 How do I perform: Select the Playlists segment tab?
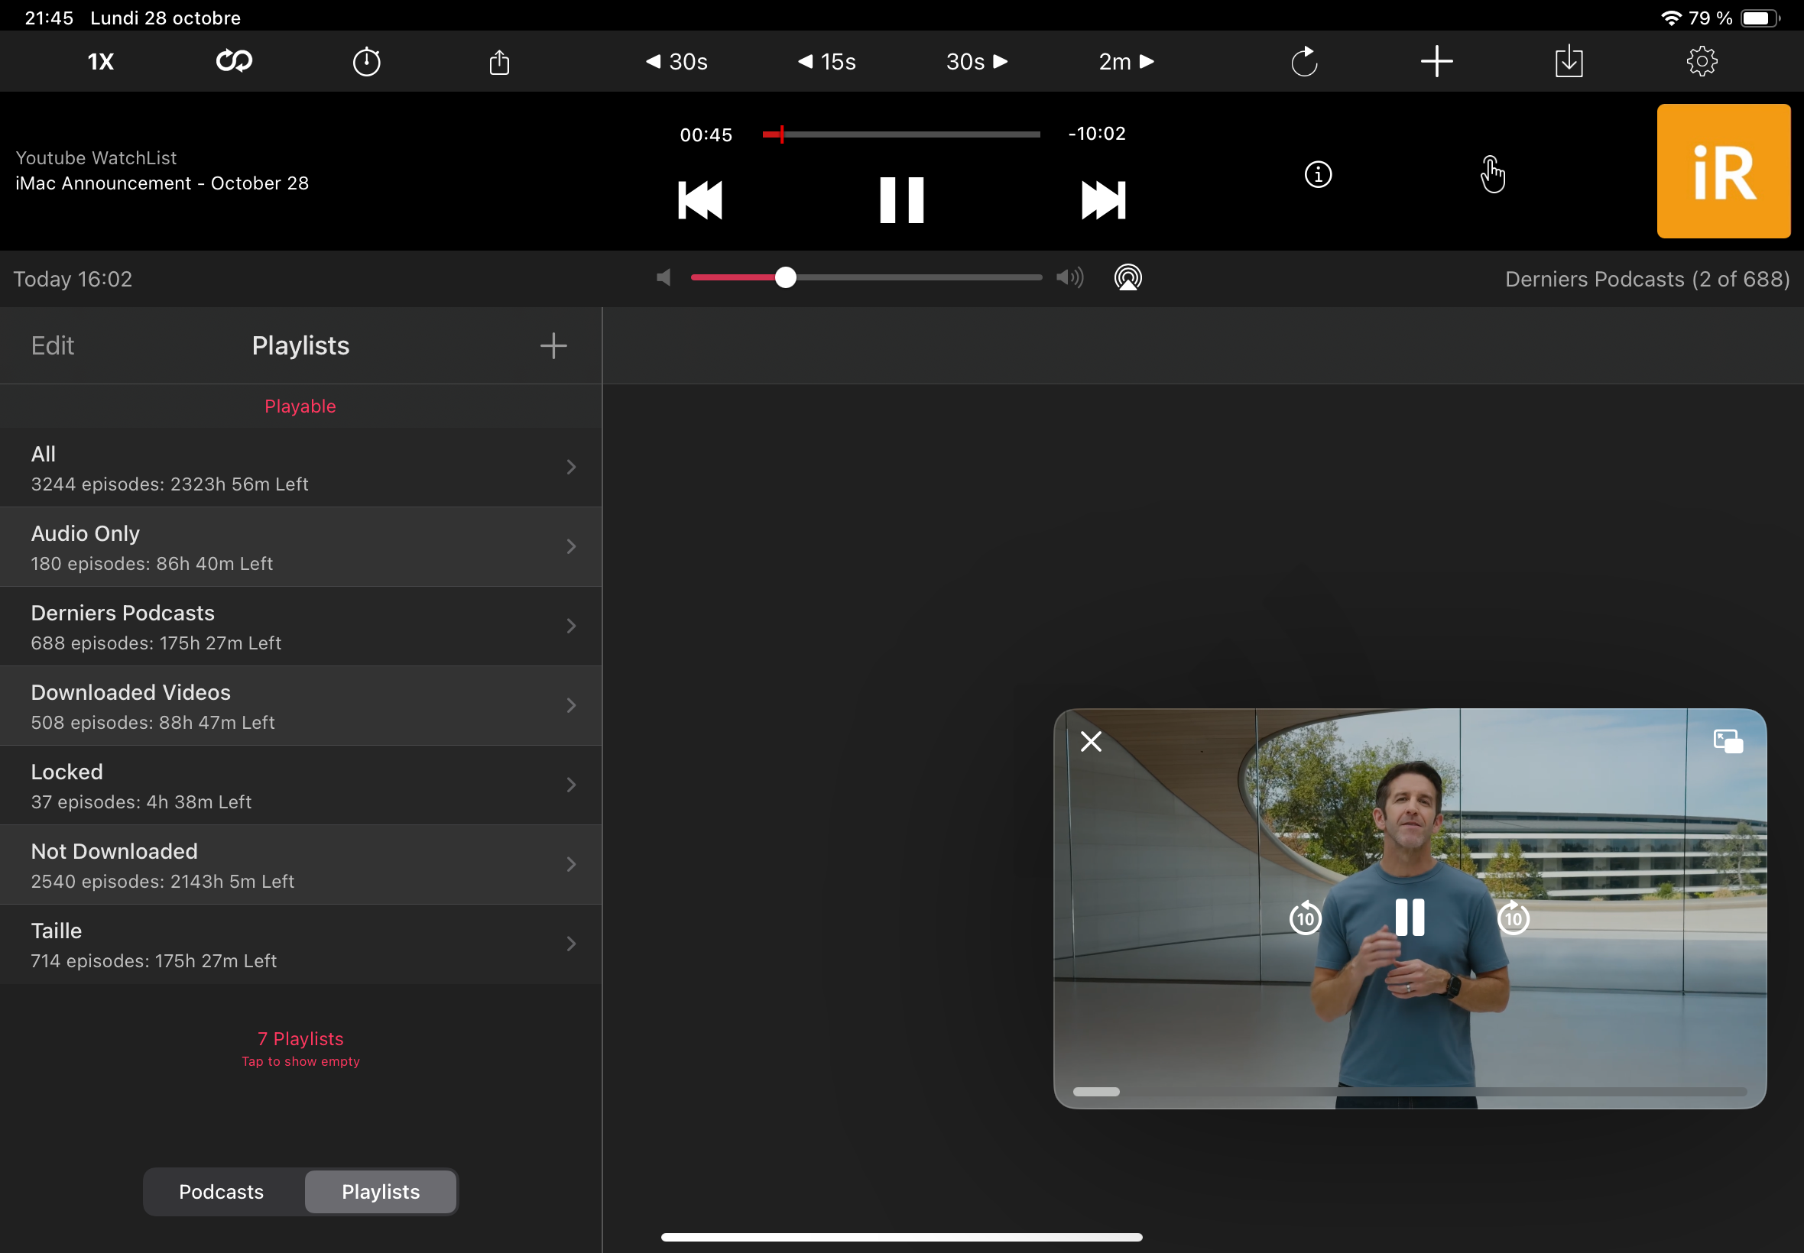point(381,1192)
